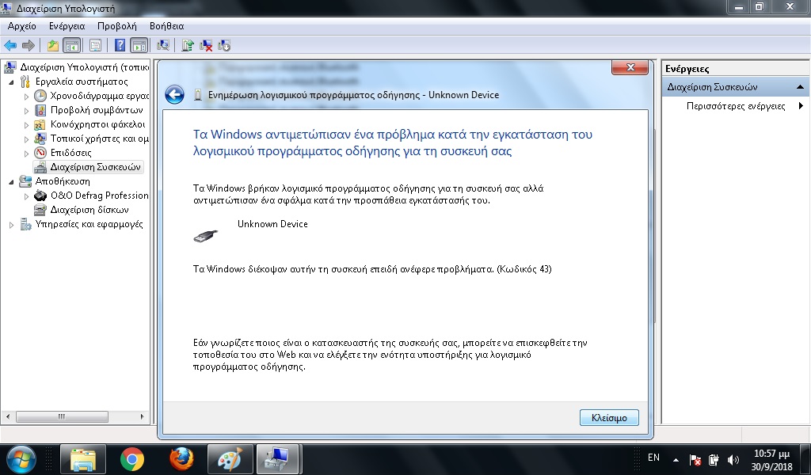Select Διαχείριση δίσκων tree item

tap(89, 209)
